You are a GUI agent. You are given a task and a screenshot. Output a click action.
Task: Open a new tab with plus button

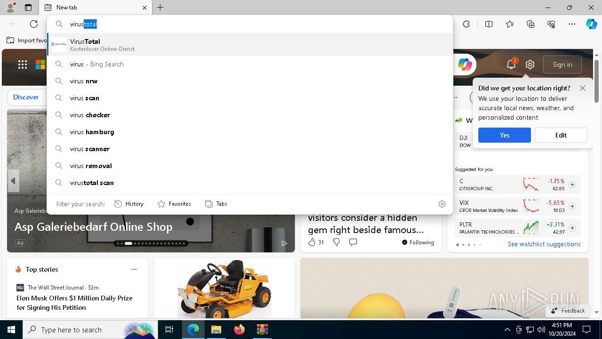click(x=160, y=8)
